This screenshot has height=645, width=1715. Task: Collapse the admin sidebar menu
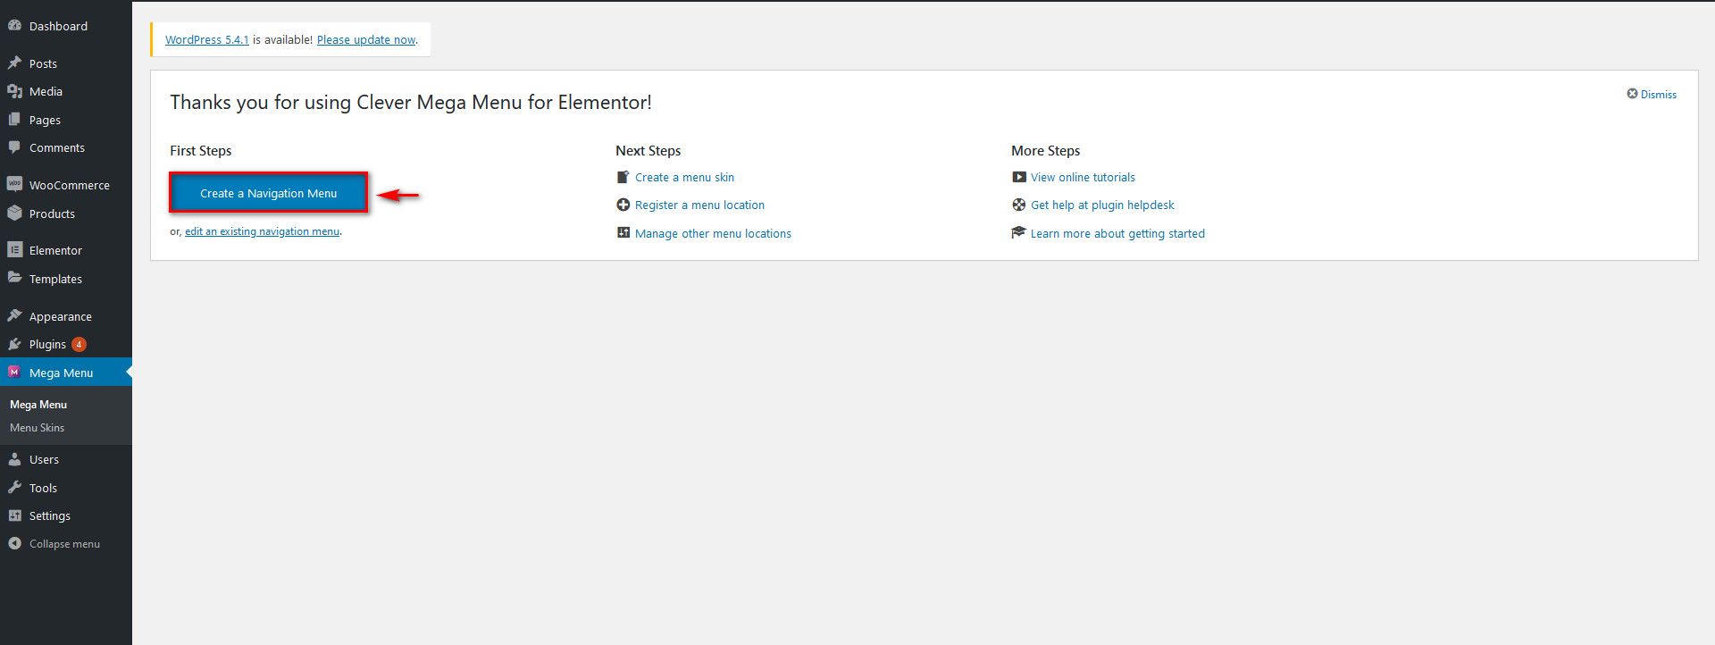[66, 543]
